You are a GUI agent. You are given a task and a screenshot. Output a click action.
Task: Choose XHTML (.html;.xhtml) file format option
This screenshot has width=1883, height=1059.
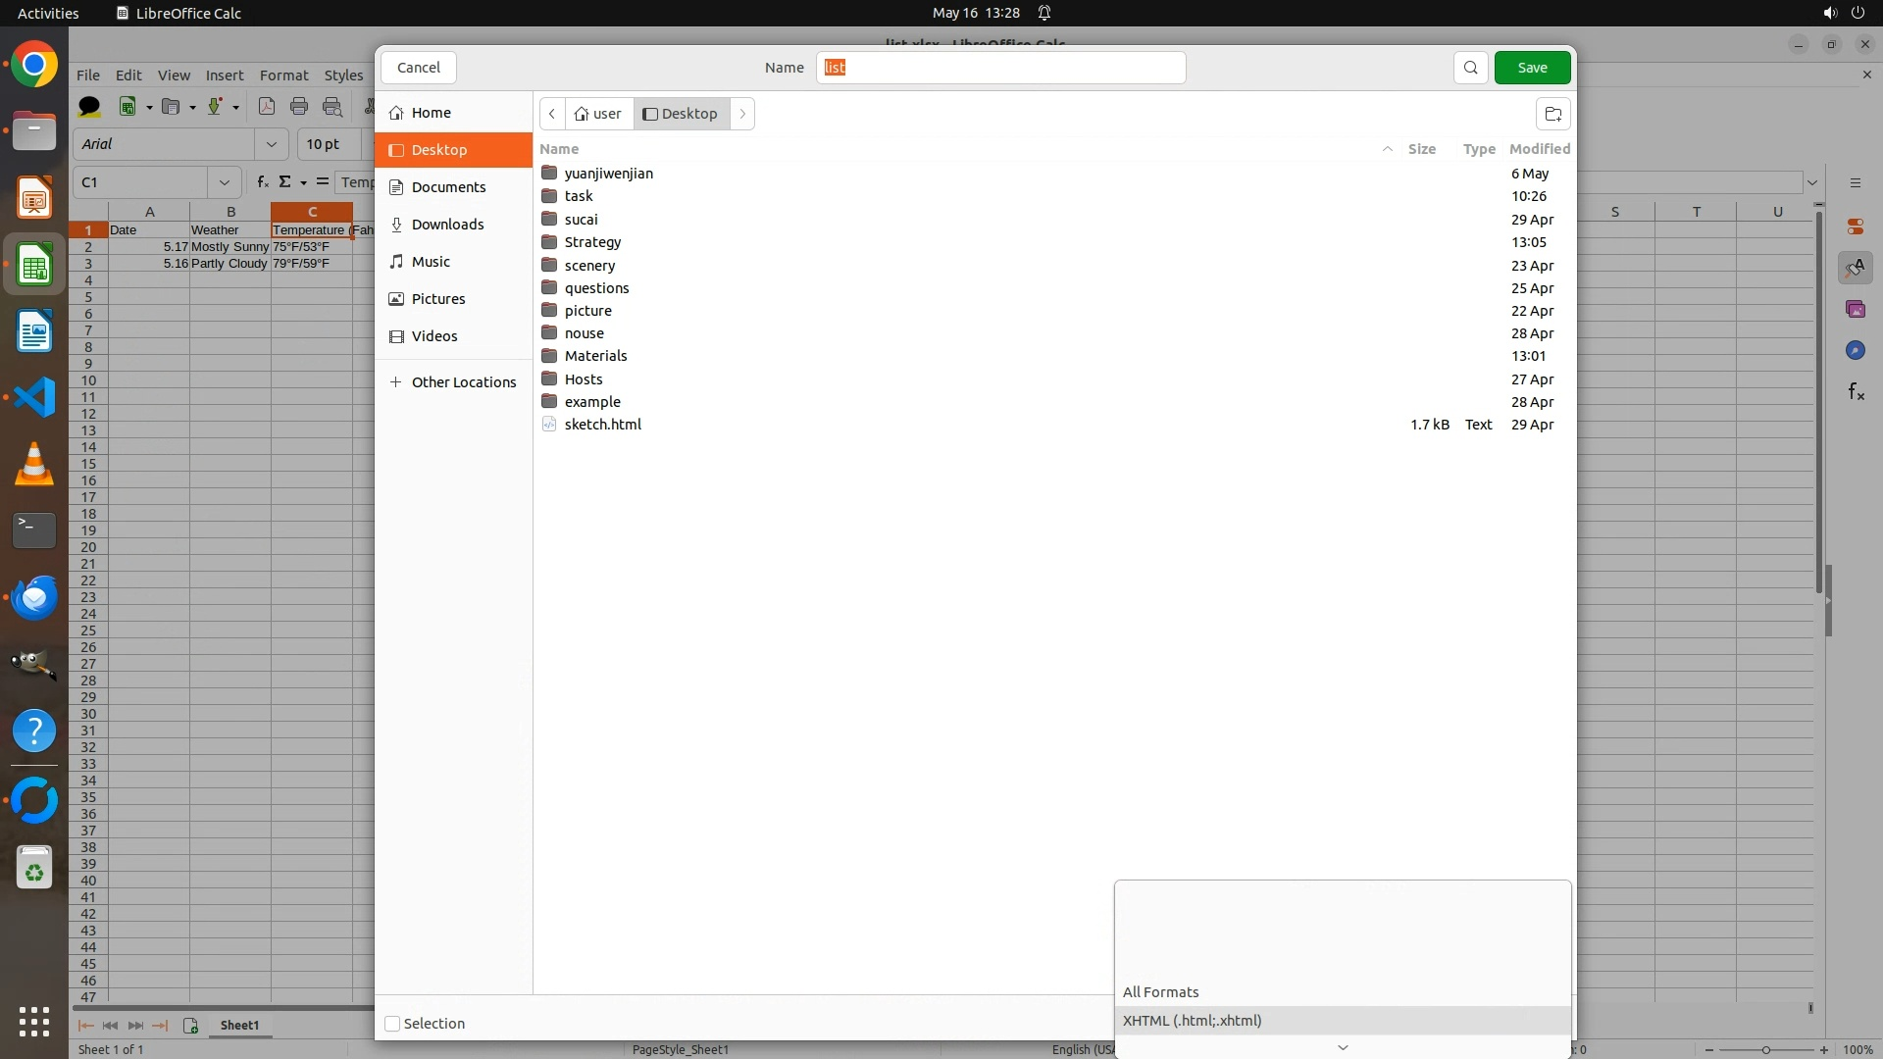[x=1193, y=1021]
